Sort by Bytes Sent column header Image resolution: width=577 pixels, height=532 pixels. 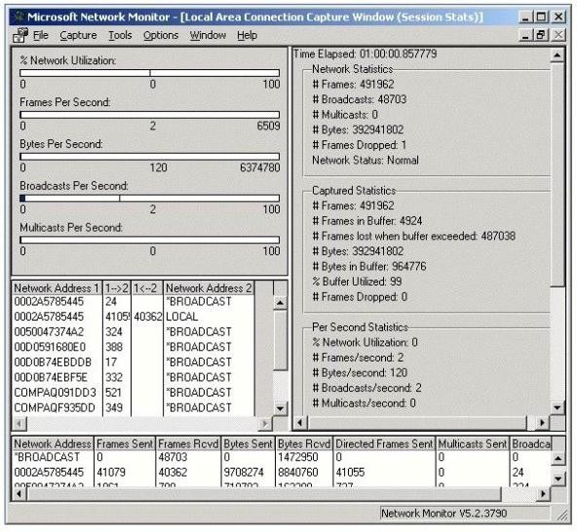[x=248, y=444]
